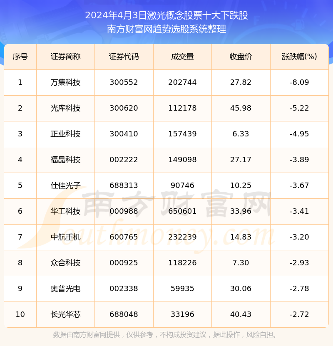Click stock code 600765

click(x=124, y=237)
